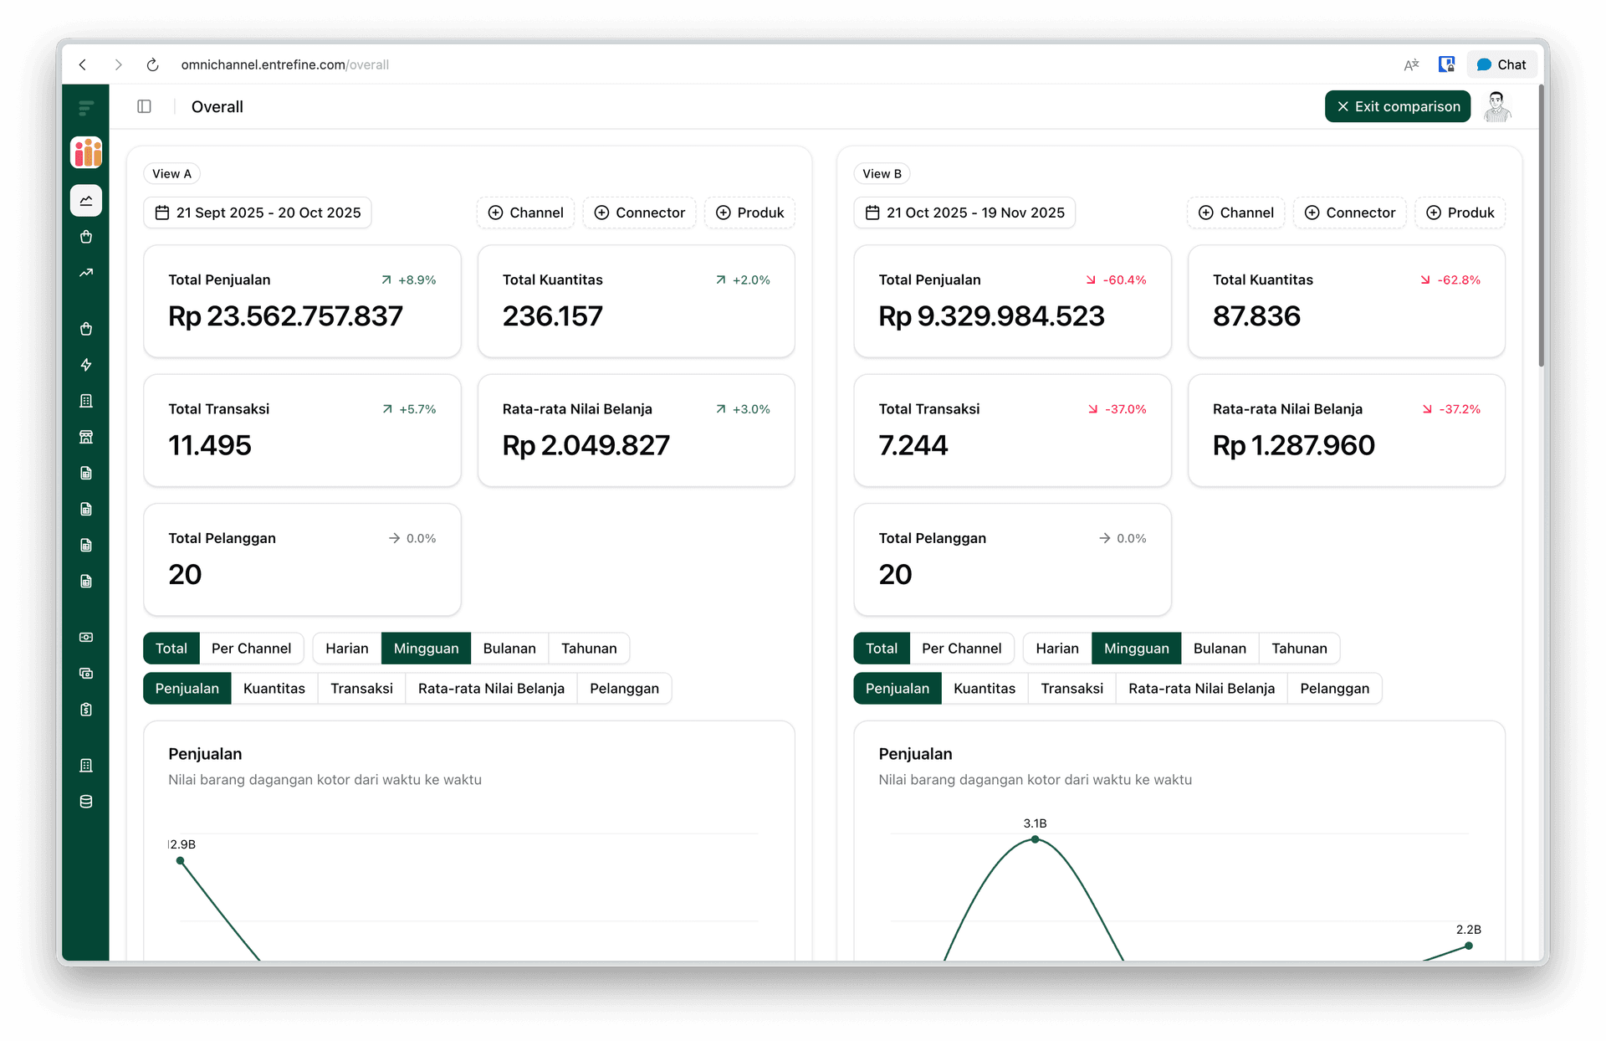
Task: Select the colorful app logo in the sidebar
Action: (86, 152)
